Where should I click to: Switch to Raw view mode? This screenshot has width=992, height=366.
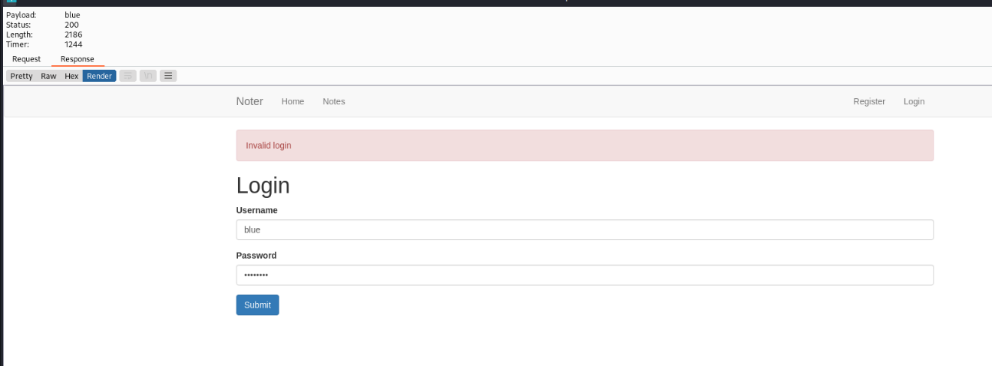pos(48,76)
